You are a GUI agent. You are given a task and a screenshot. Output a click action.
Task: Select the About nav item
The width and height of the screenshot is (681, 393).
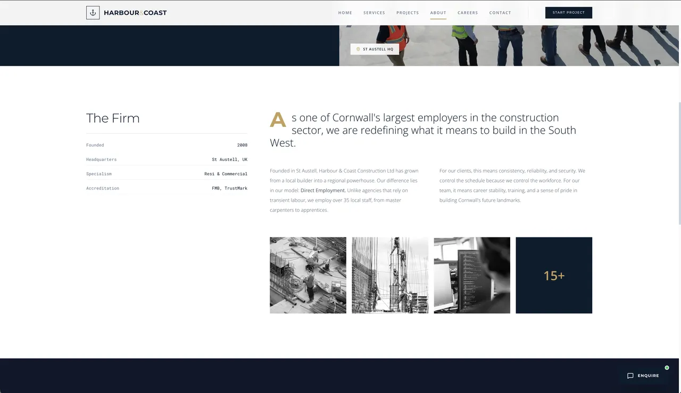[x=438, y=13]
